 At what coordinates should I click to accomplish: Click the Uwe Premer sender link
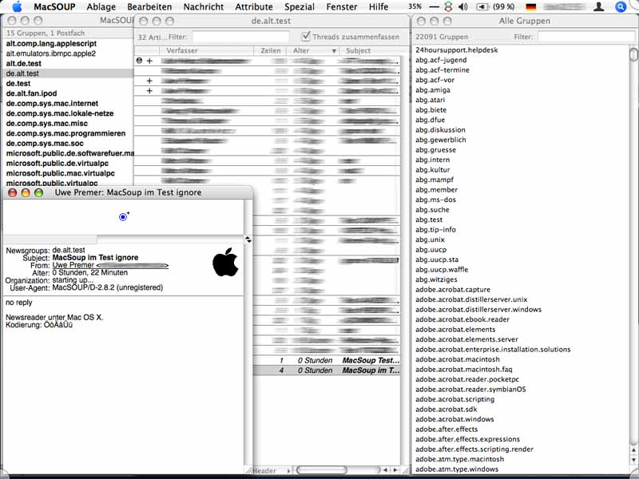109,266
